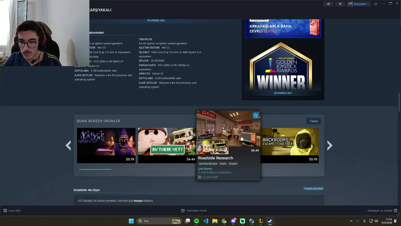Open Google Chrome from the taskbar
Image resolution: width=401 pixels, height=226 pixels.
224,221
